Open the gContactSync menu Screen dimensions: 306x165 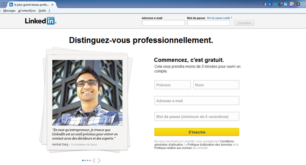[27, 11]
